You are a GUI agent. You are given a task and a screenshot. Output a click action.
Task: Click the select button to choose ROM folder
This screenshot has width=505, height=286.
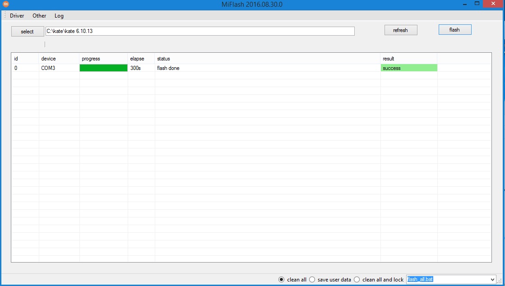click(28, 31)
